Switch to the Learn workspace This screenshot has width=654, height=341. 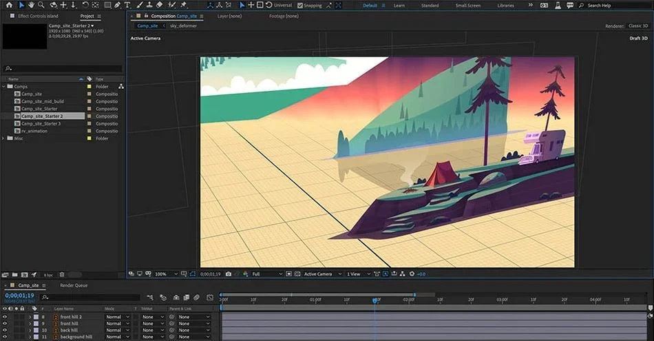click(399, 6)
